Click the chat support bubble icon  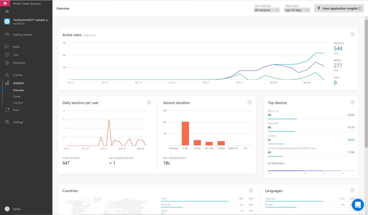coord(358,205)
